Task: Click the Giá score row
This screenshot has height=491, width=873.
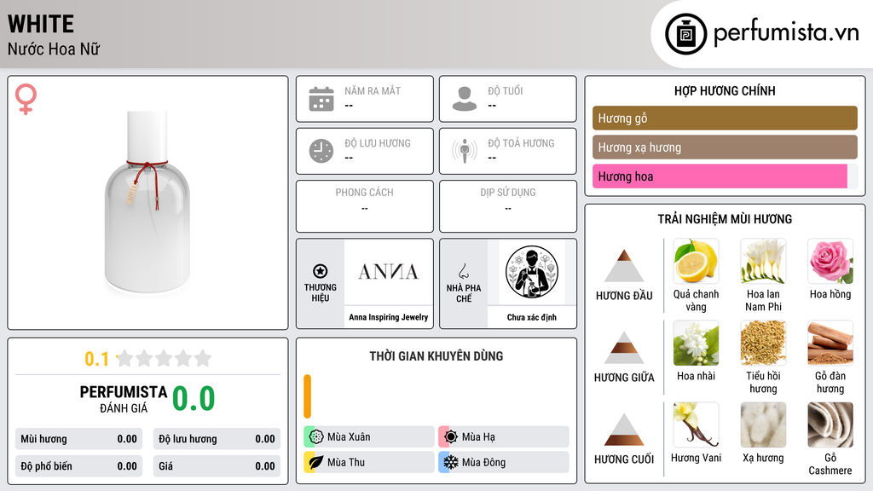Action: point(217,466)
